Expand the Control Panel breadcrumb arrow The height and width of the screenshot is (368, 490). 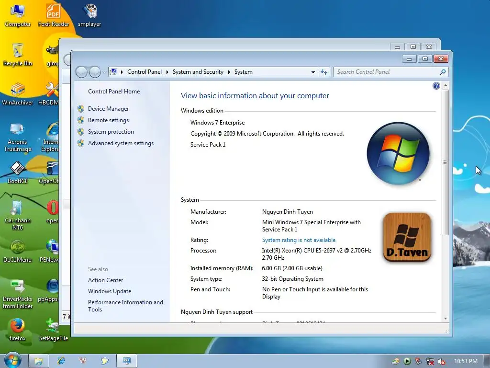[x=167, y=72]
